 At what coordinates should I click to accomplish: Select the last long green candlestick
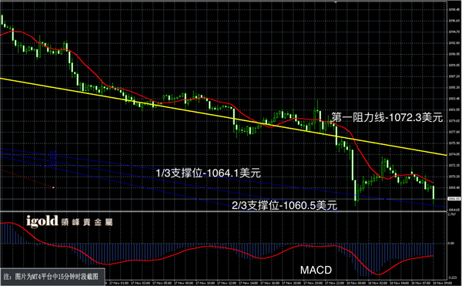click(x=434, y=195)
